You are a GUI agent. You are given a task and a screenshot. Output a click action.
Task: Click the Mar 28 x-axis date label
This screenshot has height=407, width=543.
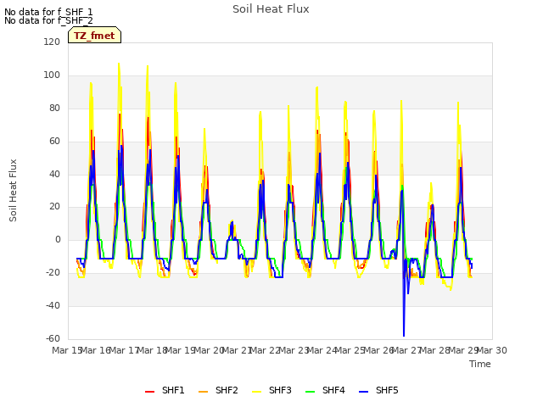[435, 350]
